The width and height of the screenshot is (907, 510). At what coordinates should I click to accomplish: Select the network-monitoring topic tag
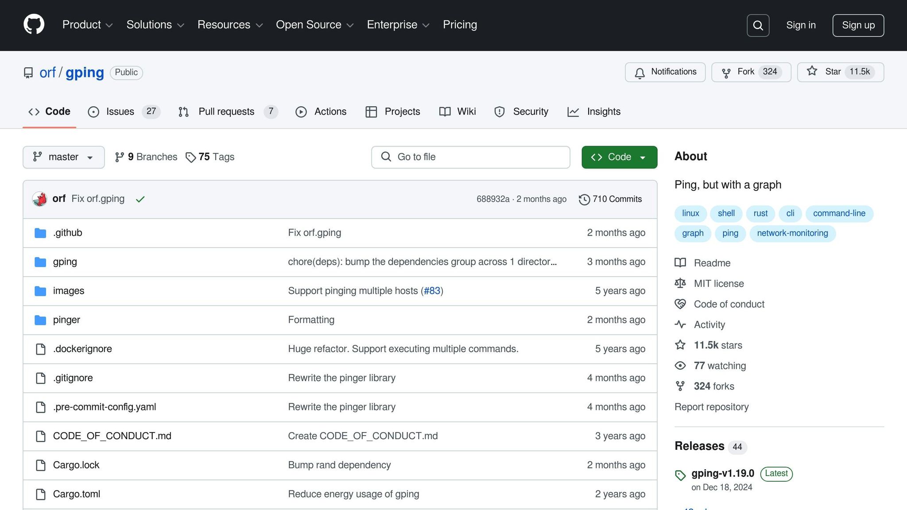point(792,233)
